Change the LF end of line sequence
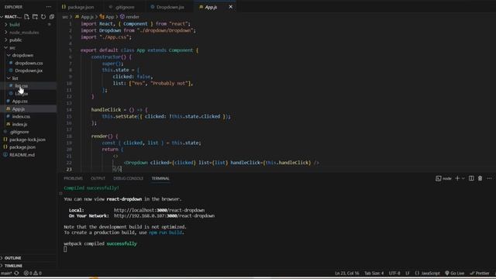The image size is (496, 279). tap(408, 273)
